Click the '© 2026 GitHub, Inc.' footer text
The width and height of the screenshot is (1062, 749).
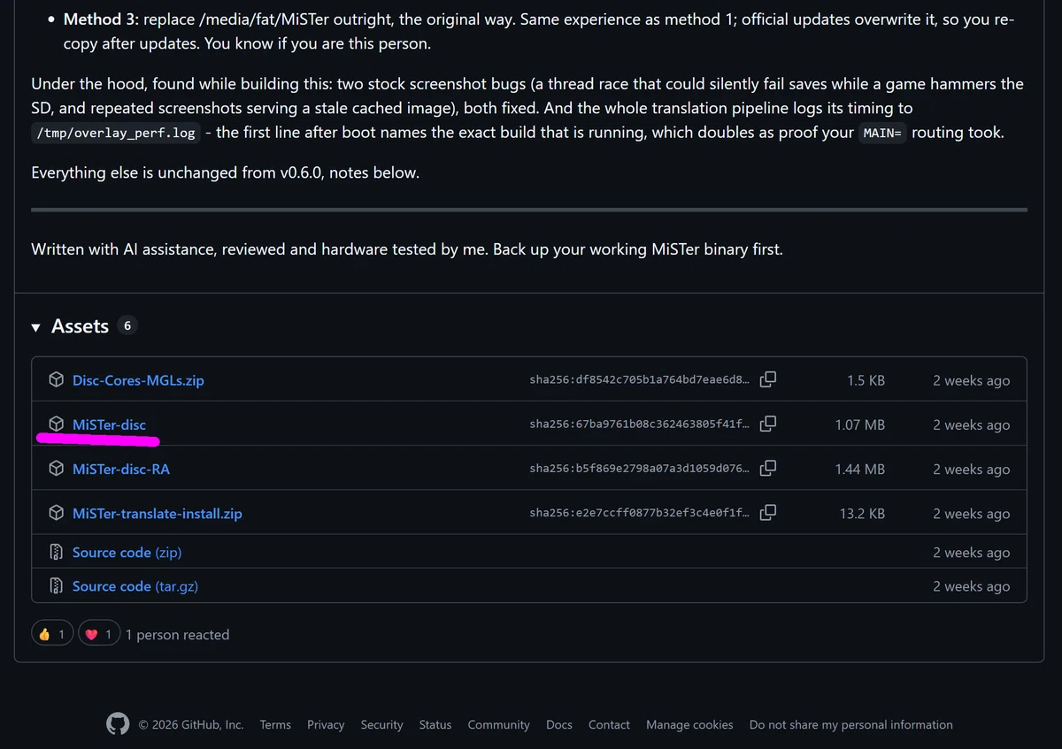(x=191, y=724)
